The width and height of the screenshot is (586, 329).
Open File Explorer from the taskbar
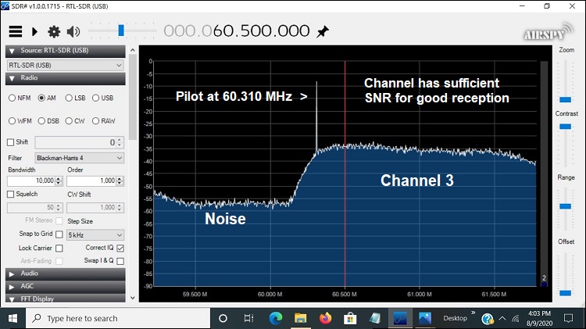tap(300, 318)
